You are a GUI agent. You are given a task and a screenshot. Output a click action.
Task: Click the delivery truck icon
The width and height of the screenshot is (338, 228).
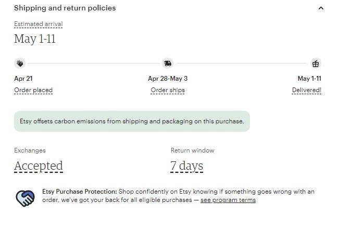coord(168,64)
